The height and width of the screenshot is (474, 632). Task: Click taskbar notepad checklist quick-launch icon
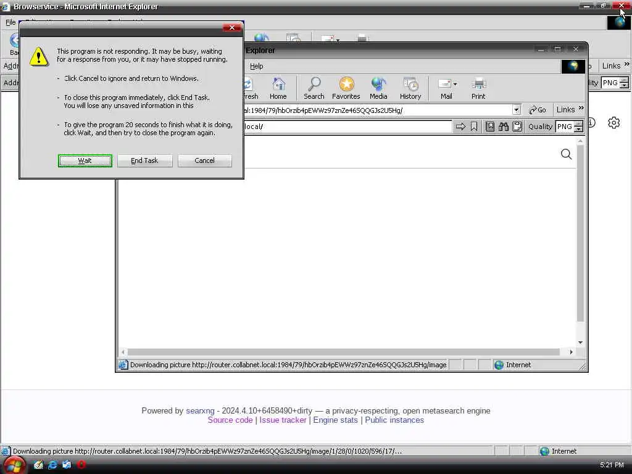pyautogui.click(x=38, y=465)
